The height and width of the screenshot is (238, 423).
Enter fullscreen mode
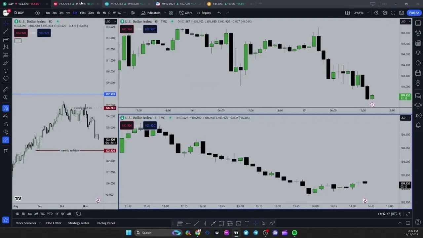(393, 13)
